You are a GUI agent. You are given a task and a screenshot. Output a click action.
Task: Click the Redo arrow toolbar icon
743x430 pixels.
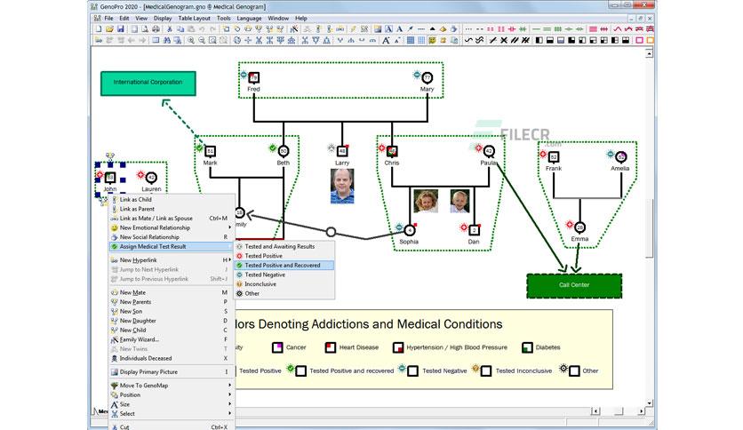click(212, 29)
